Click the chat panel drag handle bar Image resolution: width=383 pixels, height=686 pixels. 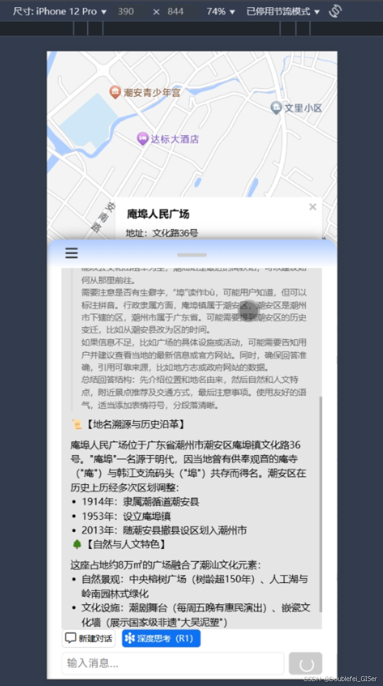click(x=192, y=255)
